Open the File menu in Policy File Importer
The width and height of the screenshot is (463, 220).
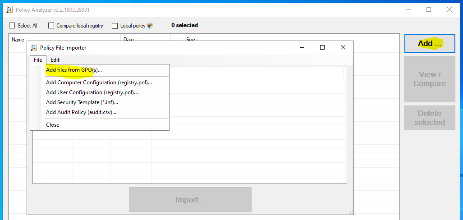38,60
